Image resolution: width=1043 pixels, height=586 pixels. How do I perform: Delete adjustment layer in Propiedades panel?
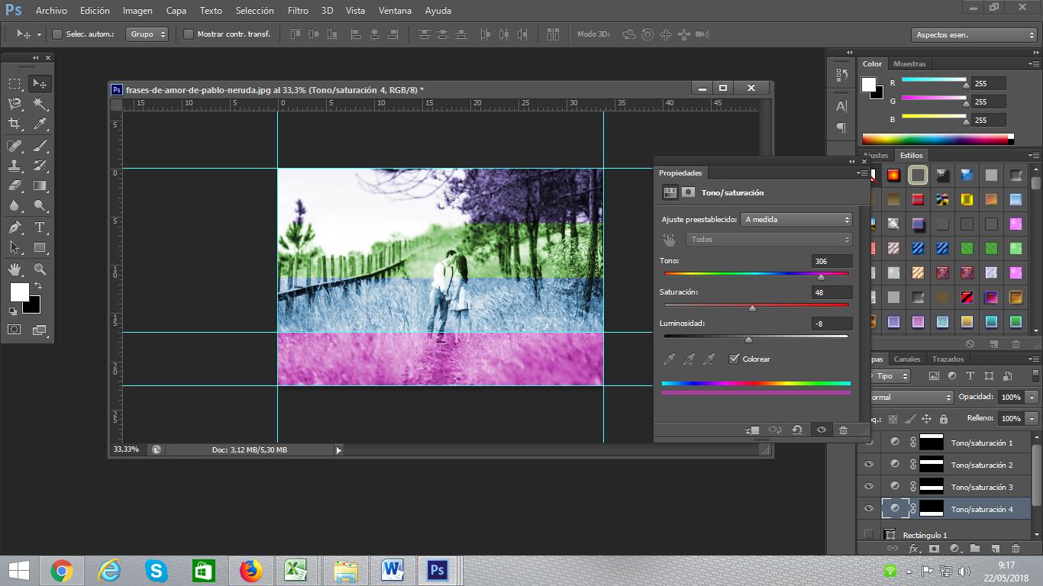point(843,430)
